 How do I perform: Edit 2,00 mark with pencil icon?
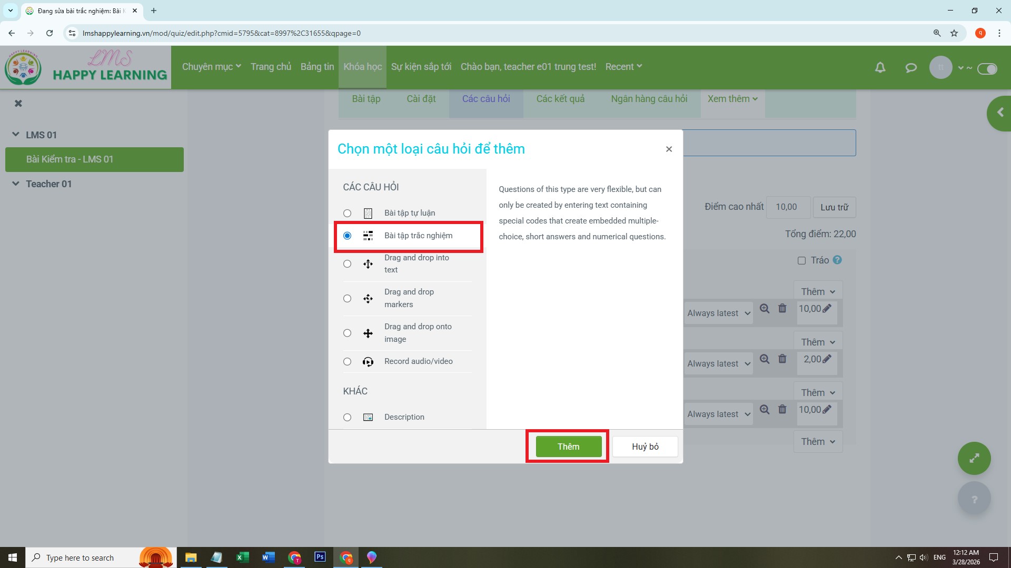827,359
